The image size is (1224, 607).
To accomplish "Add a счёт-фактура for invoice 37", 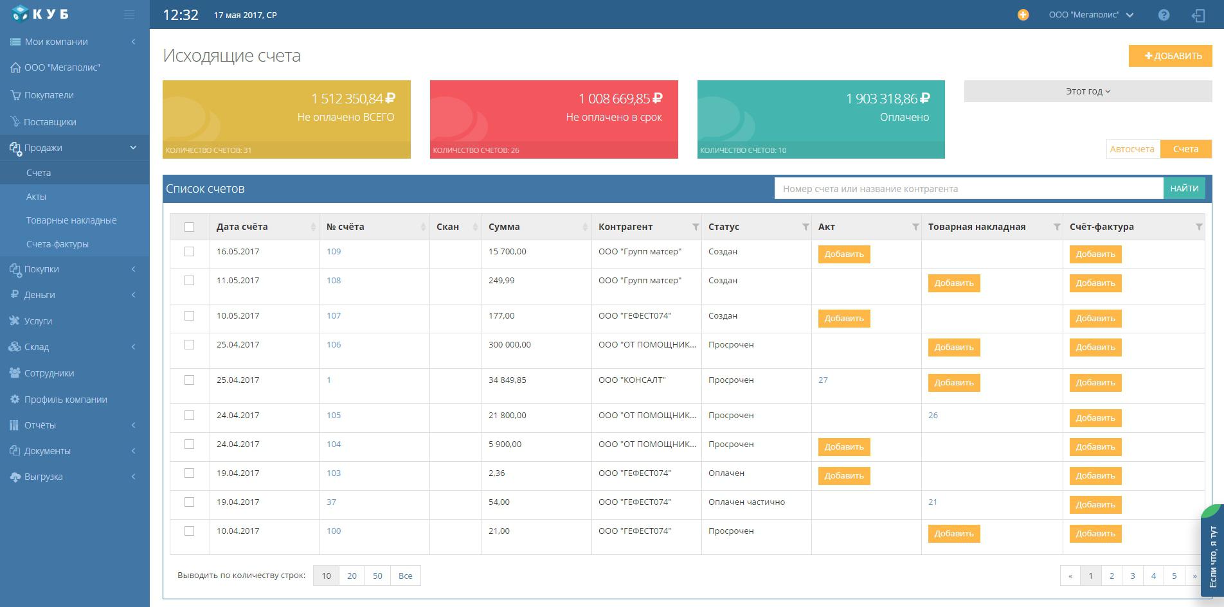I will pos(1095,505).
